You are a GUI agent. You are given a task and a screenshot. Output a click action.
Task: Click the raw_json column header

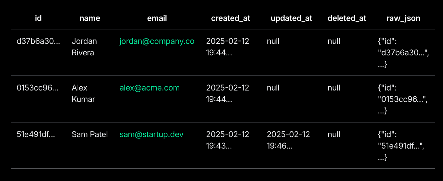click(403, 18)
